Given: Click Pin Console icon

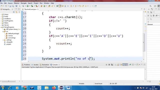Looking at the screenshot, I should [130, 65].
